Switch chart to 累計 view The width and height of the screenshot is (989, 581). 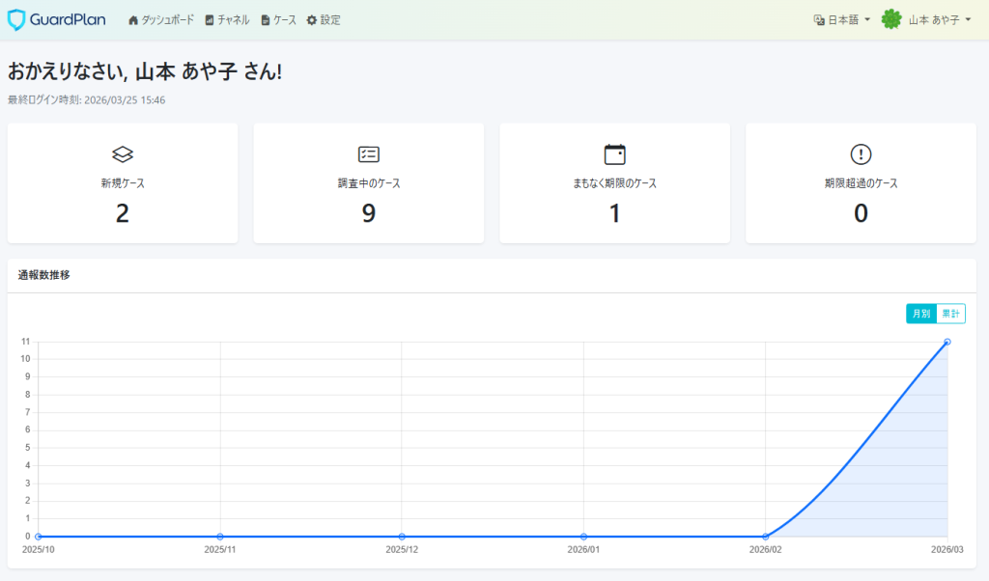coord(951,314)
